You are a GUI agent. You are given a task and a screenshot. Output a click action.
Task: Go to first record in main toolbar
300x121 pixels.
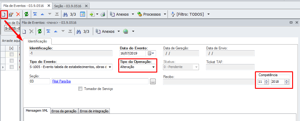[35, 14]
